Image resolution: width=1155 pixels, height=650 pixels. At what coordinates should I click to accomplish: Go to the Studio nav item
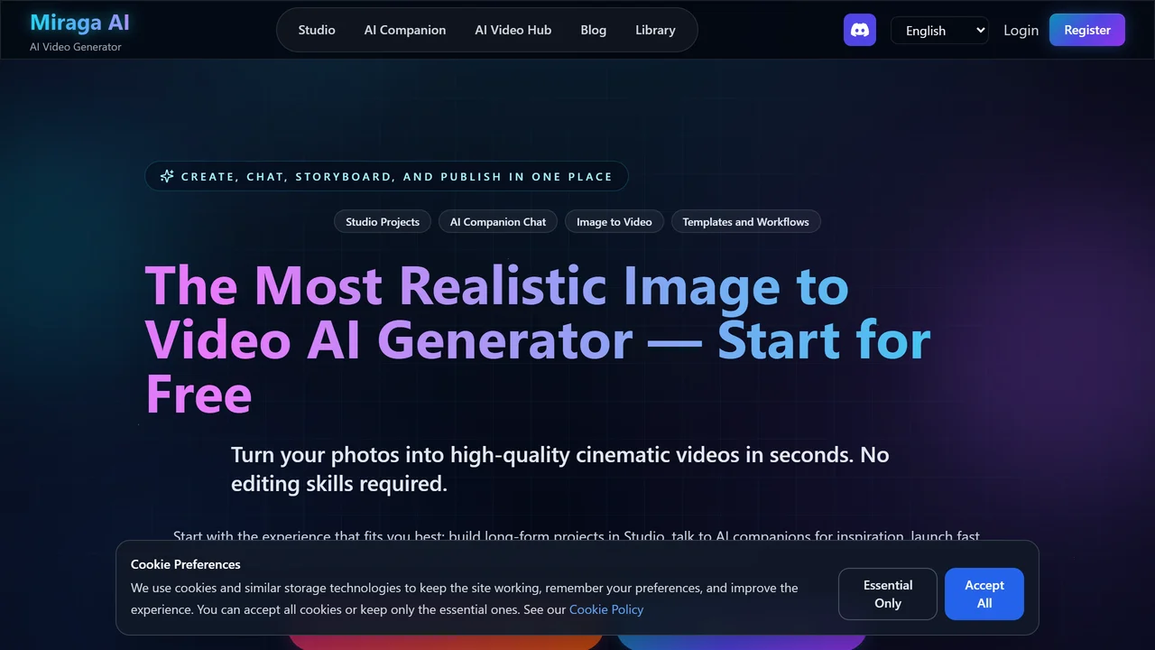(317, 30)
